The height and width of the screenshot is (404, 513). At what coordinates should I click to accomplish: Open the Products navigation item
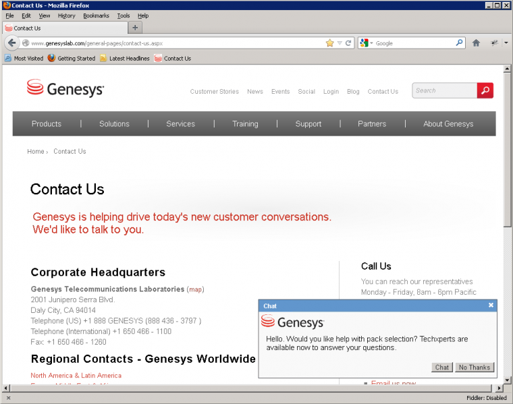pos(47,123)
